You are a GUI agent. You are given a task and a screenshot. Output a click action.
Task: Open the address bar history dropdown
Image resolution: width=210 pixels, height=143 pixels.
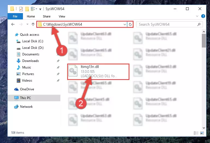pos(125,24)
